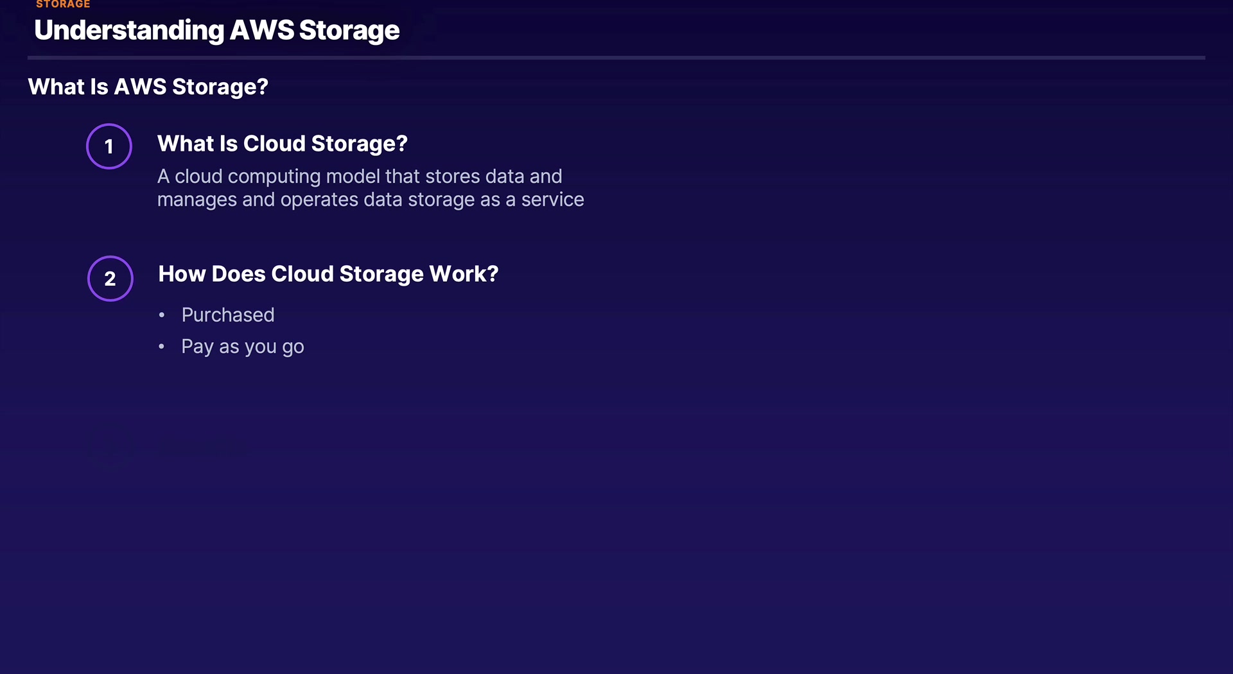Click the What Is Cloud Storage? heading
The image size is (1233, 674).
pos(282,144)
